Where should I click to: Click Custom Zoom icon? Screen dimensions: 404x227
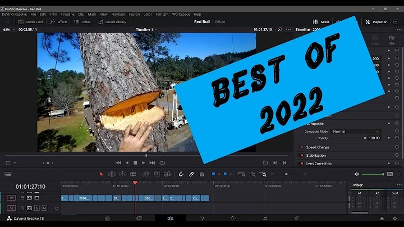263,174
